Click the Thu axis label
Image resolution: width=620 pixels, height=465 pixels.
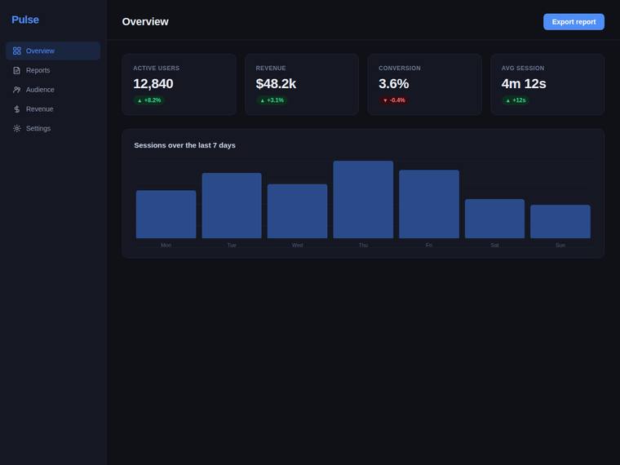click(x=363, y=246)
